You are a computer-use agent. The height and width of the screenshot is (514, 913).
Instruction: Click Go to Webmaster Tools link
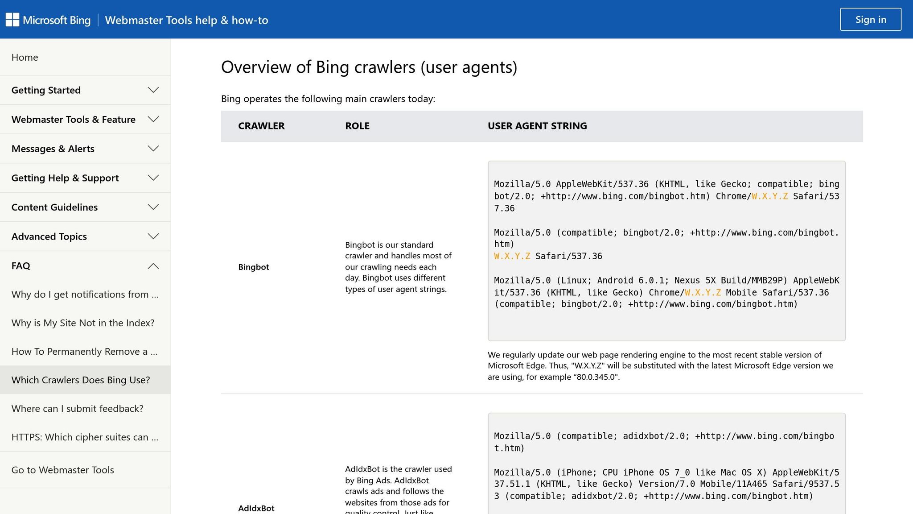coord(63,470)
